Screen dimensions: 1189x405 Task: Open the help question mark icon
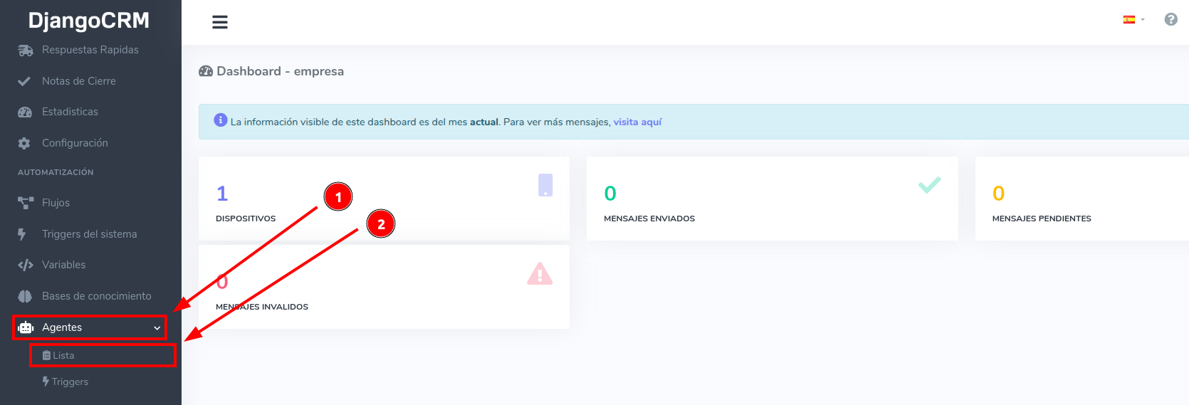point(1170,20)
